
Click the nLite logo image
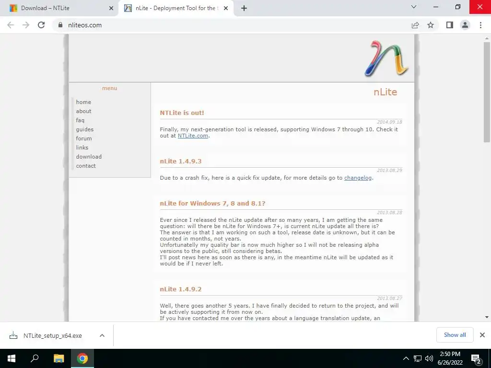click(x=386, y=58)
